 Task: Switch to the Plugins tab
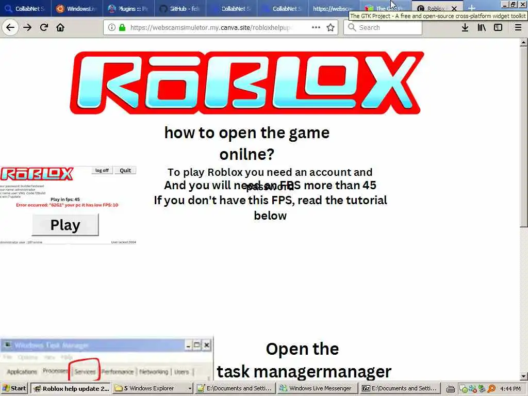pyautogui.click(x=128, y=8)
